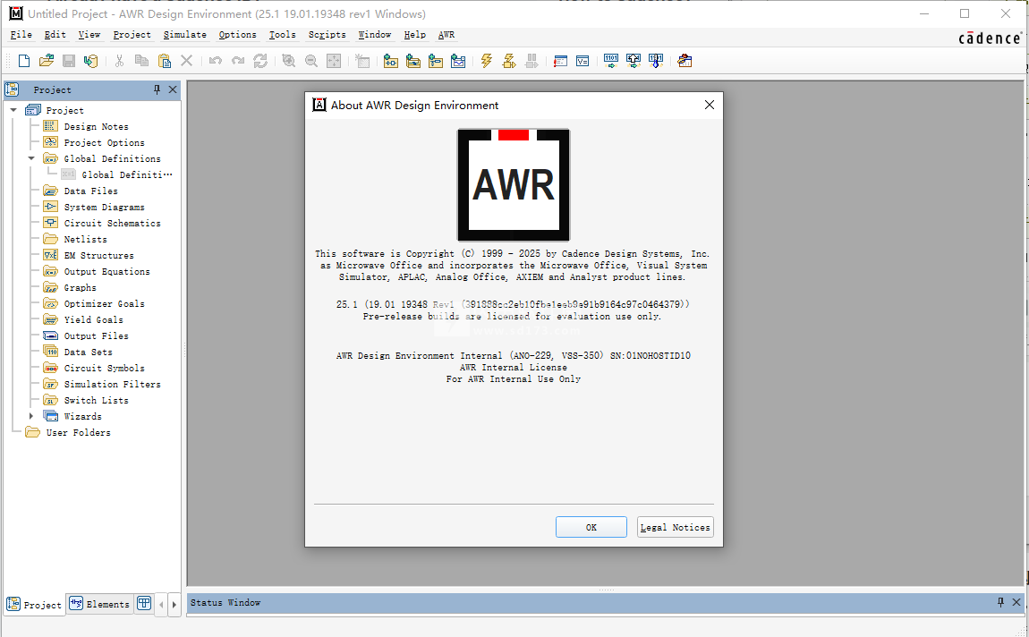Switch to the Project tab at bottom
Viewport: 1029px width, 637px height.
tap(34, 604)
